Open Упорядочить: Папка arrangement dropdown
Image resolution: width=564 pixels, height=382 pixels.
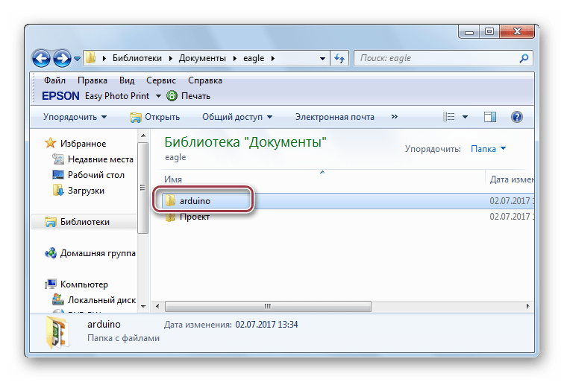coord(488,149)
